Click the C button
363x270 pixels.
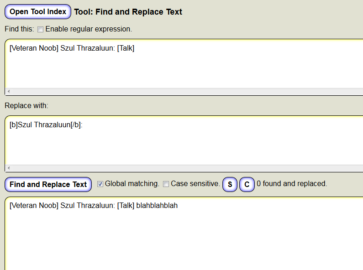point(247,184)
